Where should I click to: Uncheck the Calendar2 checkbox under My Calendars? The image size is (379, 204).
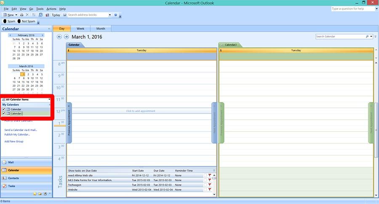point(4,113)
